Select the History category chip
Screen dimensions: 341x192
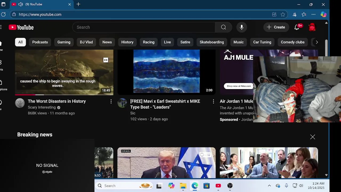click(127, 42)
